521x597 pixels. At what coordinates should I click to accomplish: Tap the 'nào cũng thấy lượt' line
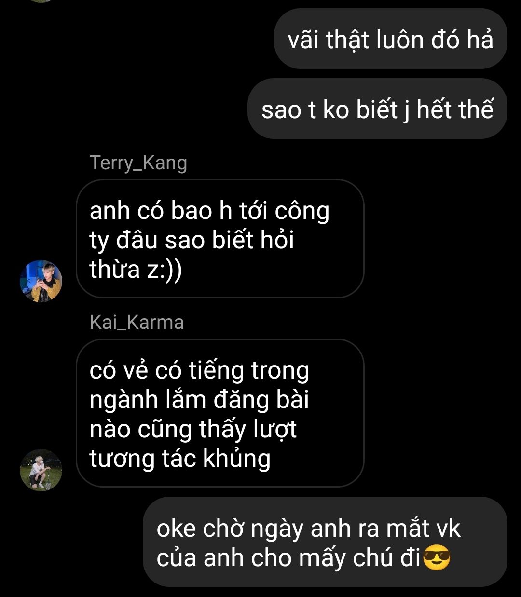(193, 429)
